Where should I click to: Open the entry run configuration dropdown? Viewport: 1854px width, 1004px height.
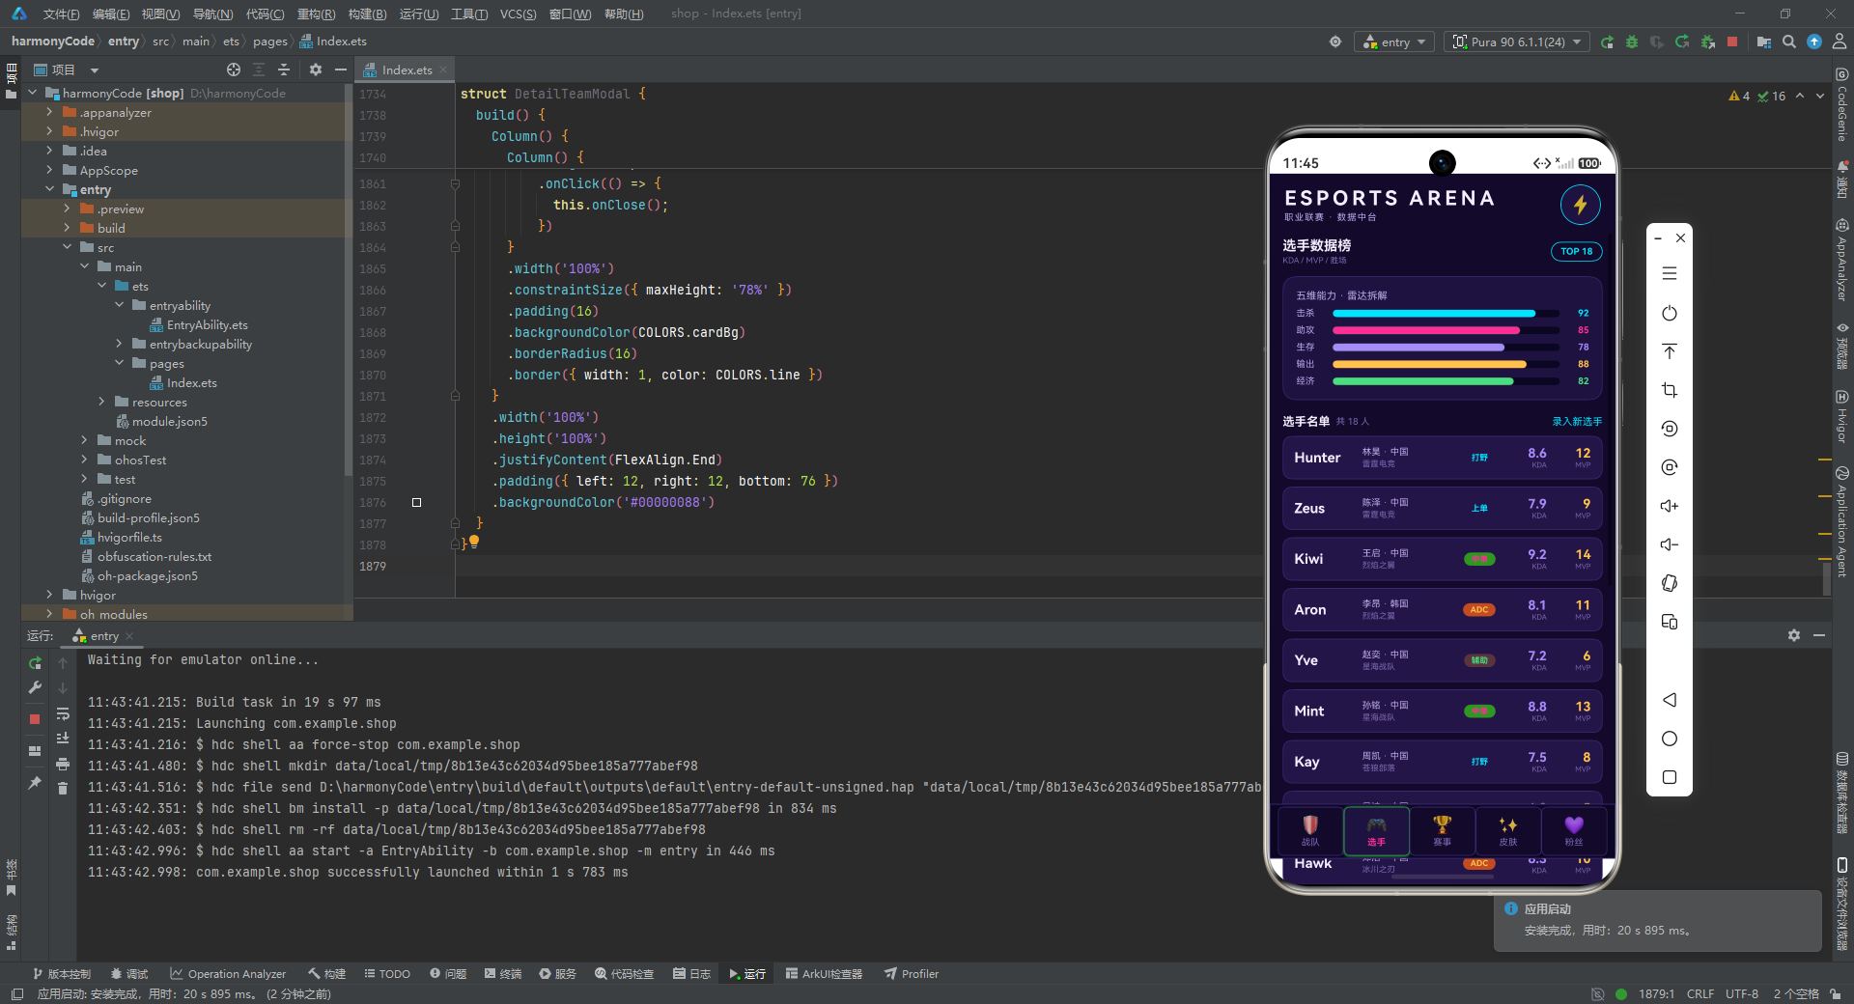point(1394,42)
